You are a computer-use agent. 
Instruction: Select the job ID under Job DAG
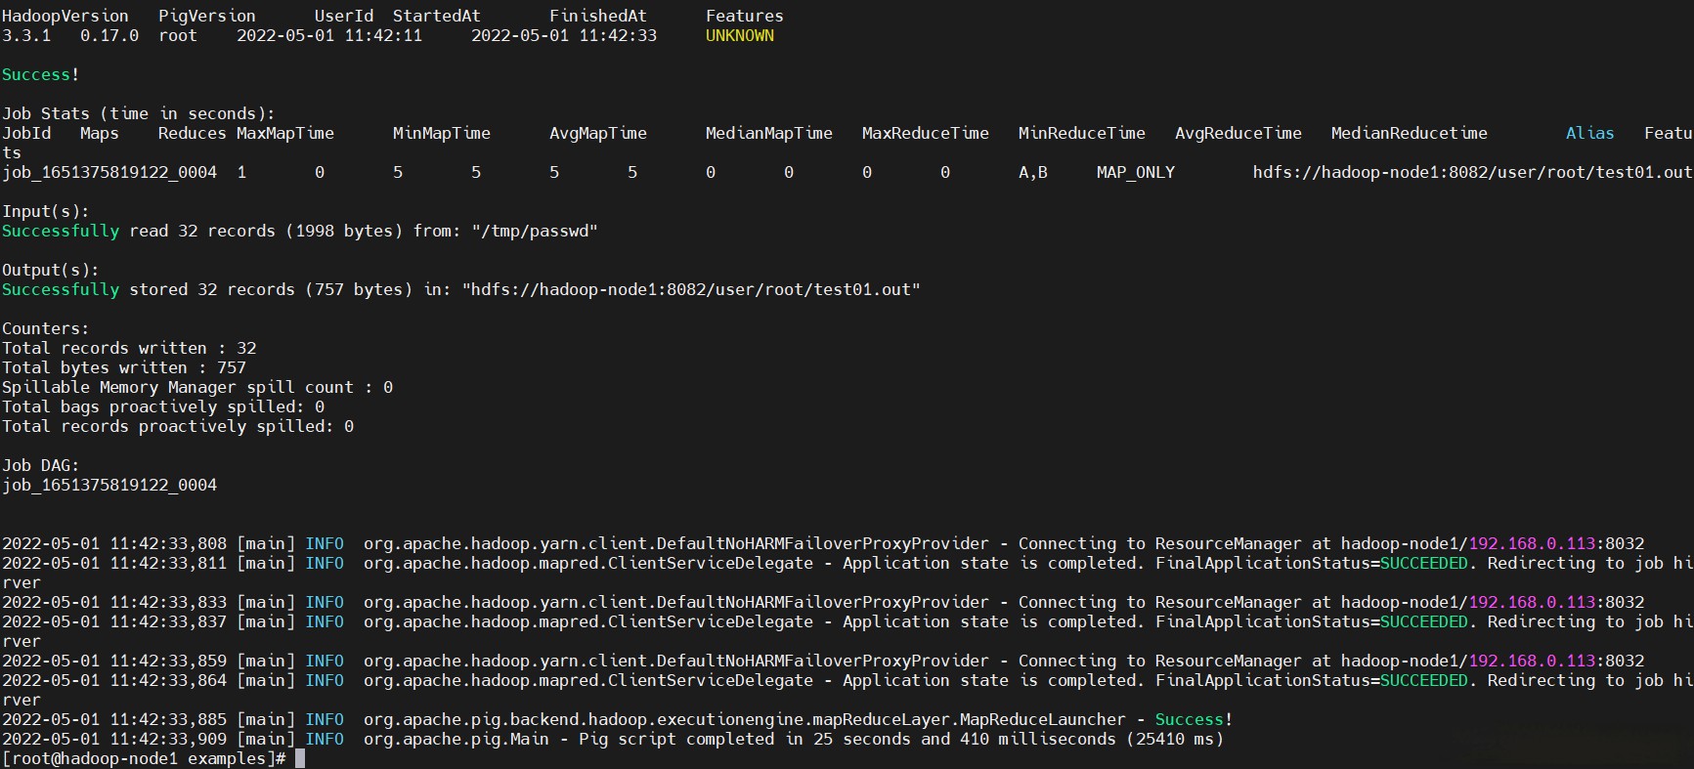coord(109,486)
